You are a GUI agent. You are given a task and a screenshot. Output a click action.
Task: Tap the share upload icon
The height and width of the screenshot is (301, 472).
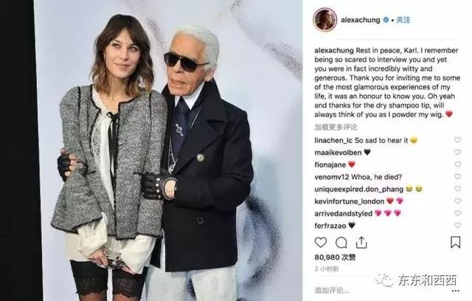pyautogui.click(x=361, y=242)
